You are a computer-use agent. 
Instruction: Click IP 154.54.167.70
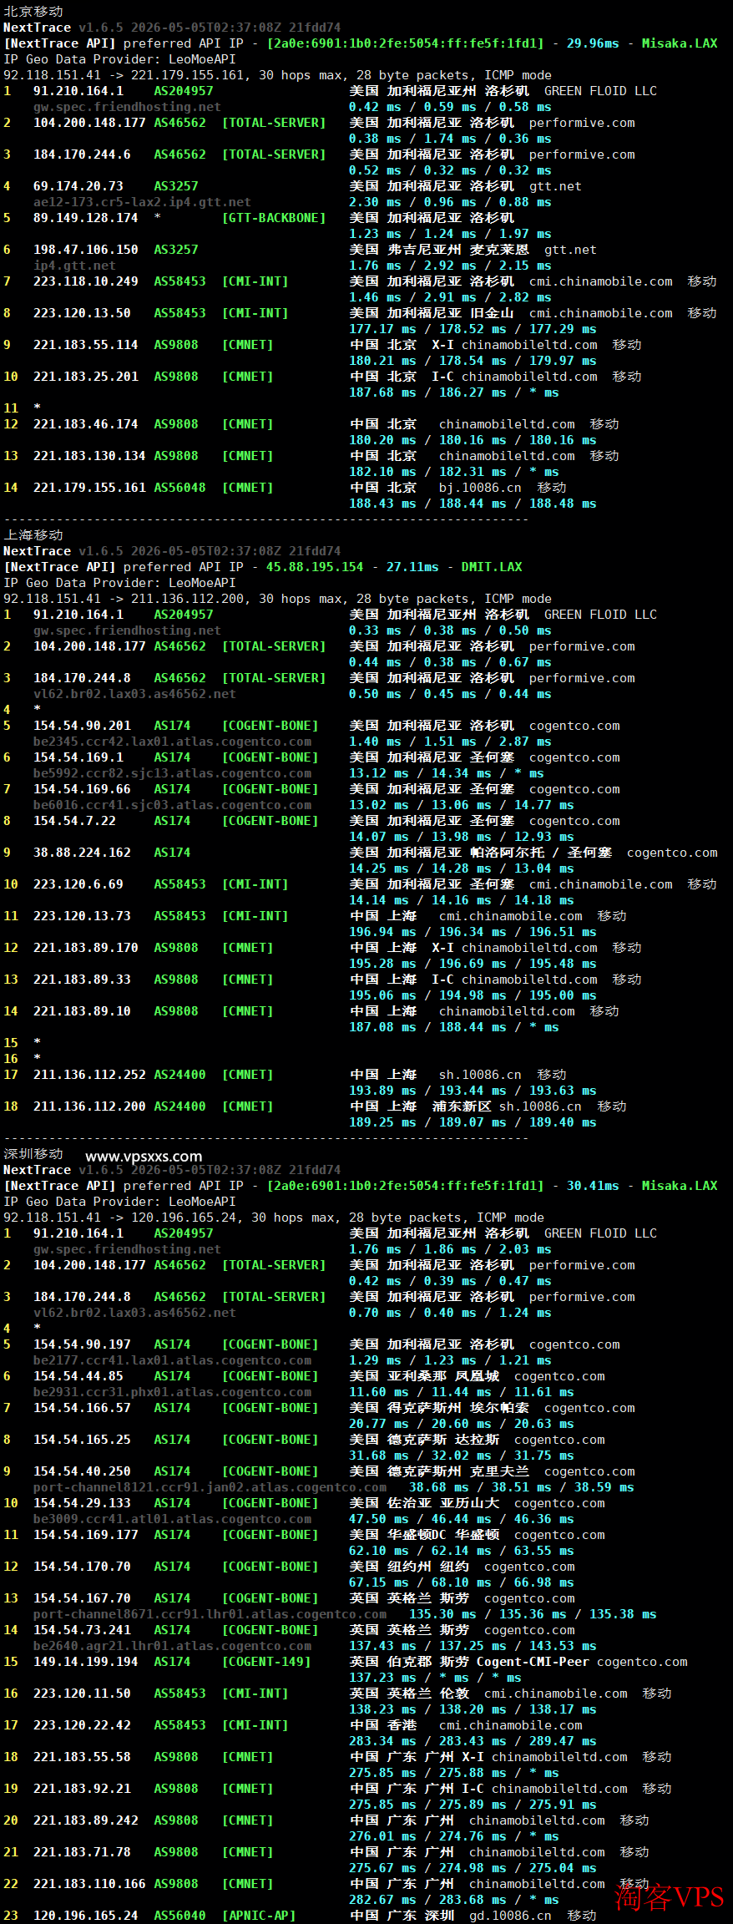[x=82, y=1598]
